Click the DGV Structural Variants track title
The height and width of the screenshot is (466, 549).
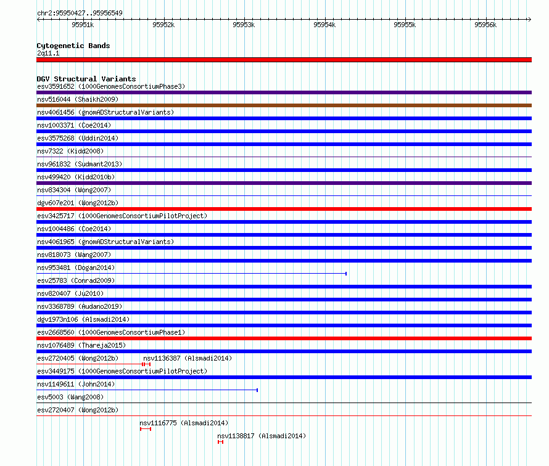point(86,79)
